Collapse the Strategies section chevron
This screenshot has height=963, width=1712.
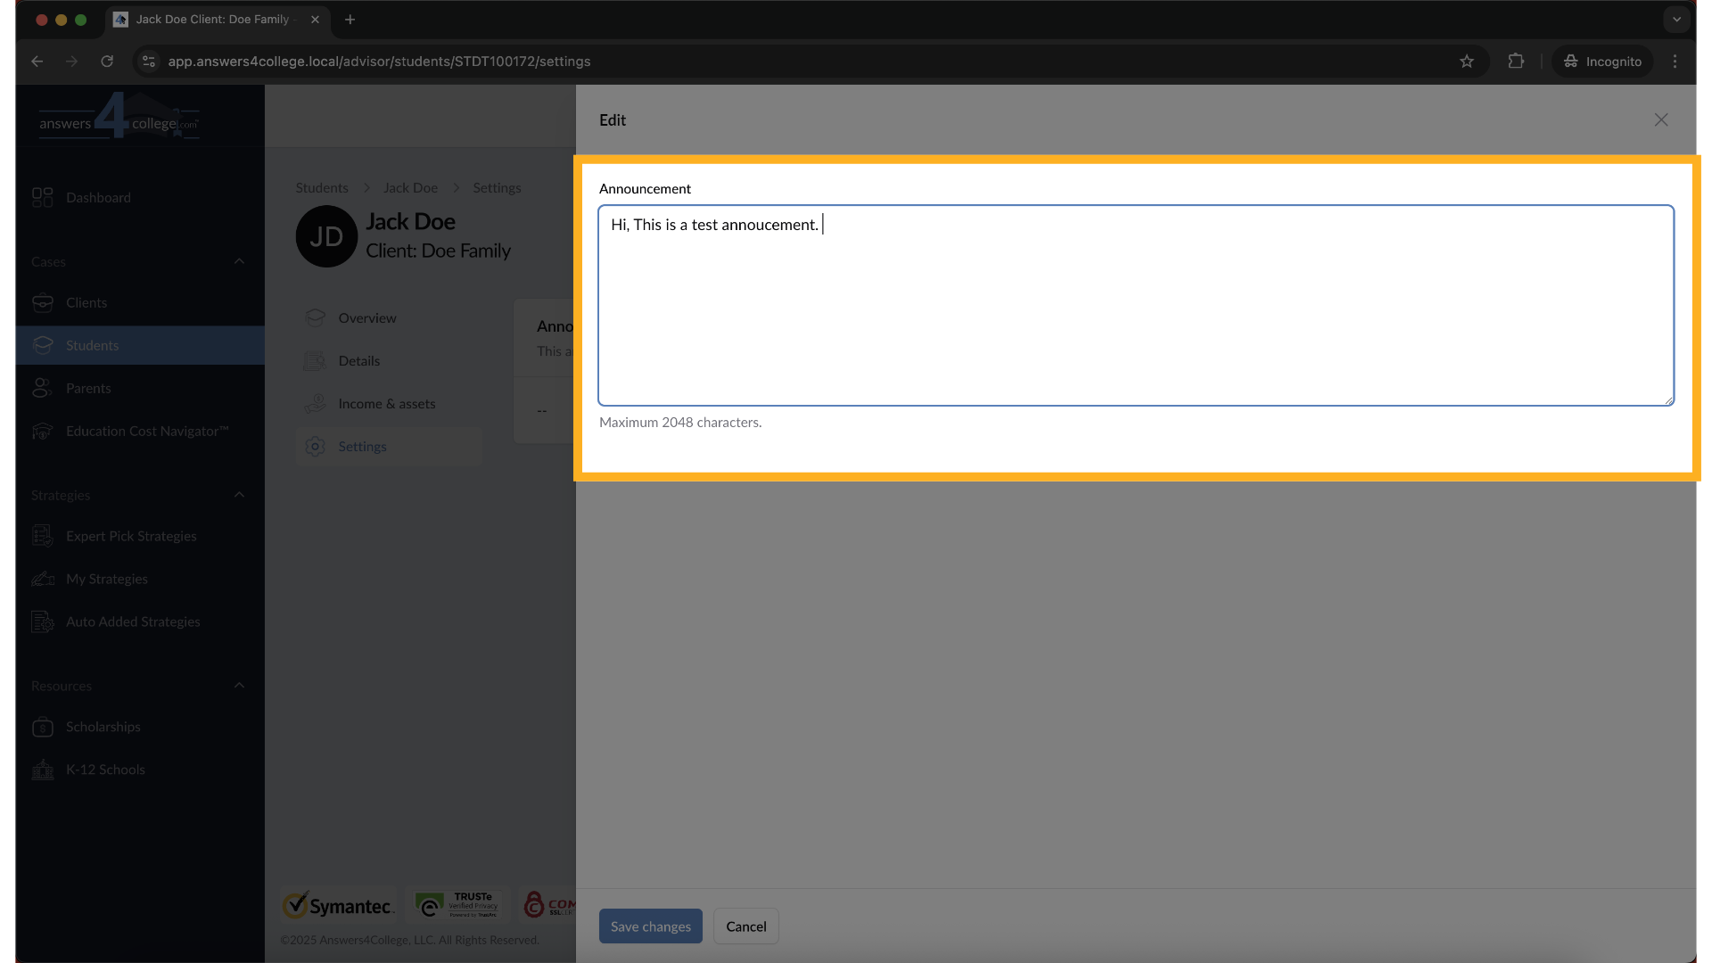pos(239,495)
